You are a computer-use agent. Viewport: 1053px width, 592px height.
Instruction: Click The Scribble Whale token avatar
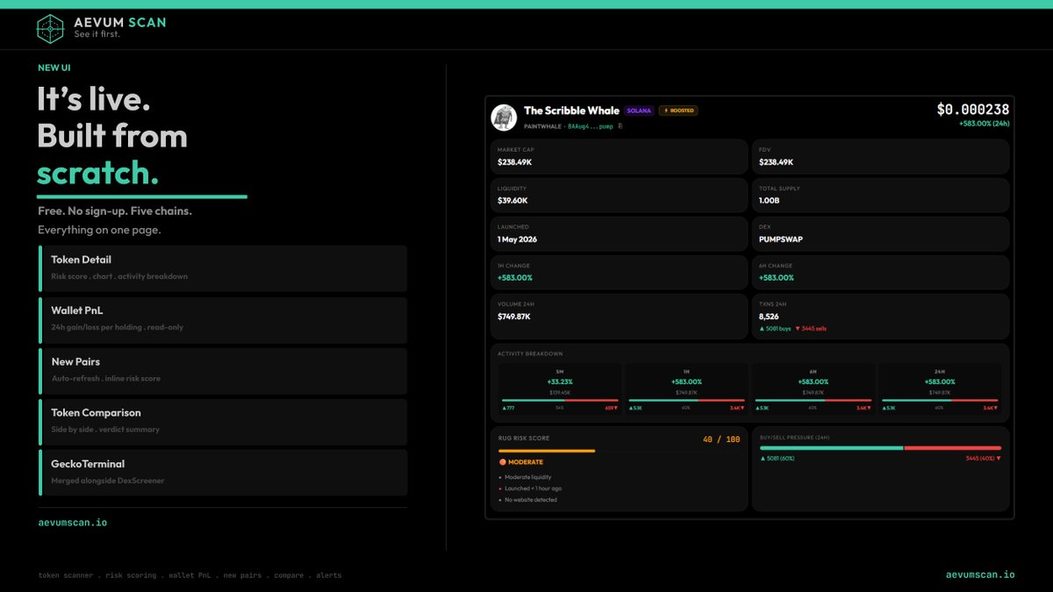(x=504, y=117)
